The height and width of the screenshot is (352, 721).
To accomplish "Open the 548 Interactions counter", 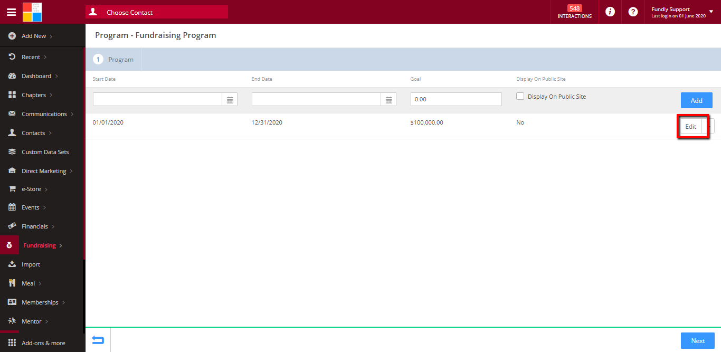I will tap(574, 12).
